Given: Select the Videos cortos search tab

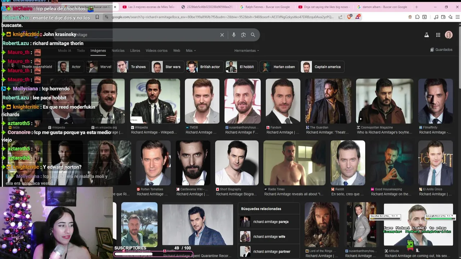Looking at the screenshot, I should (157, 51).
